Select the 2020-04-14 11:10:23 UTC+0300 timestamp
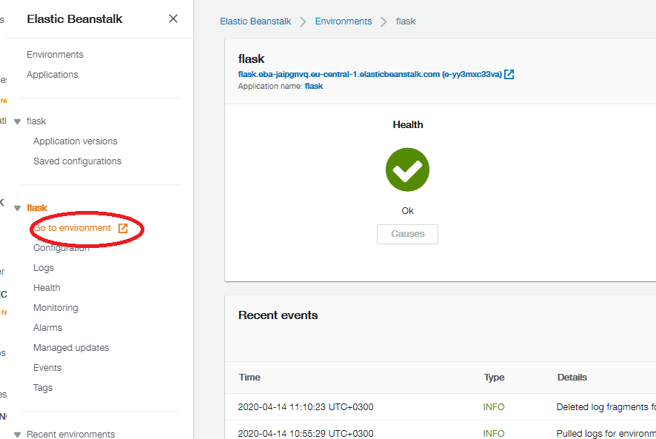 click(x=306, y=407)
